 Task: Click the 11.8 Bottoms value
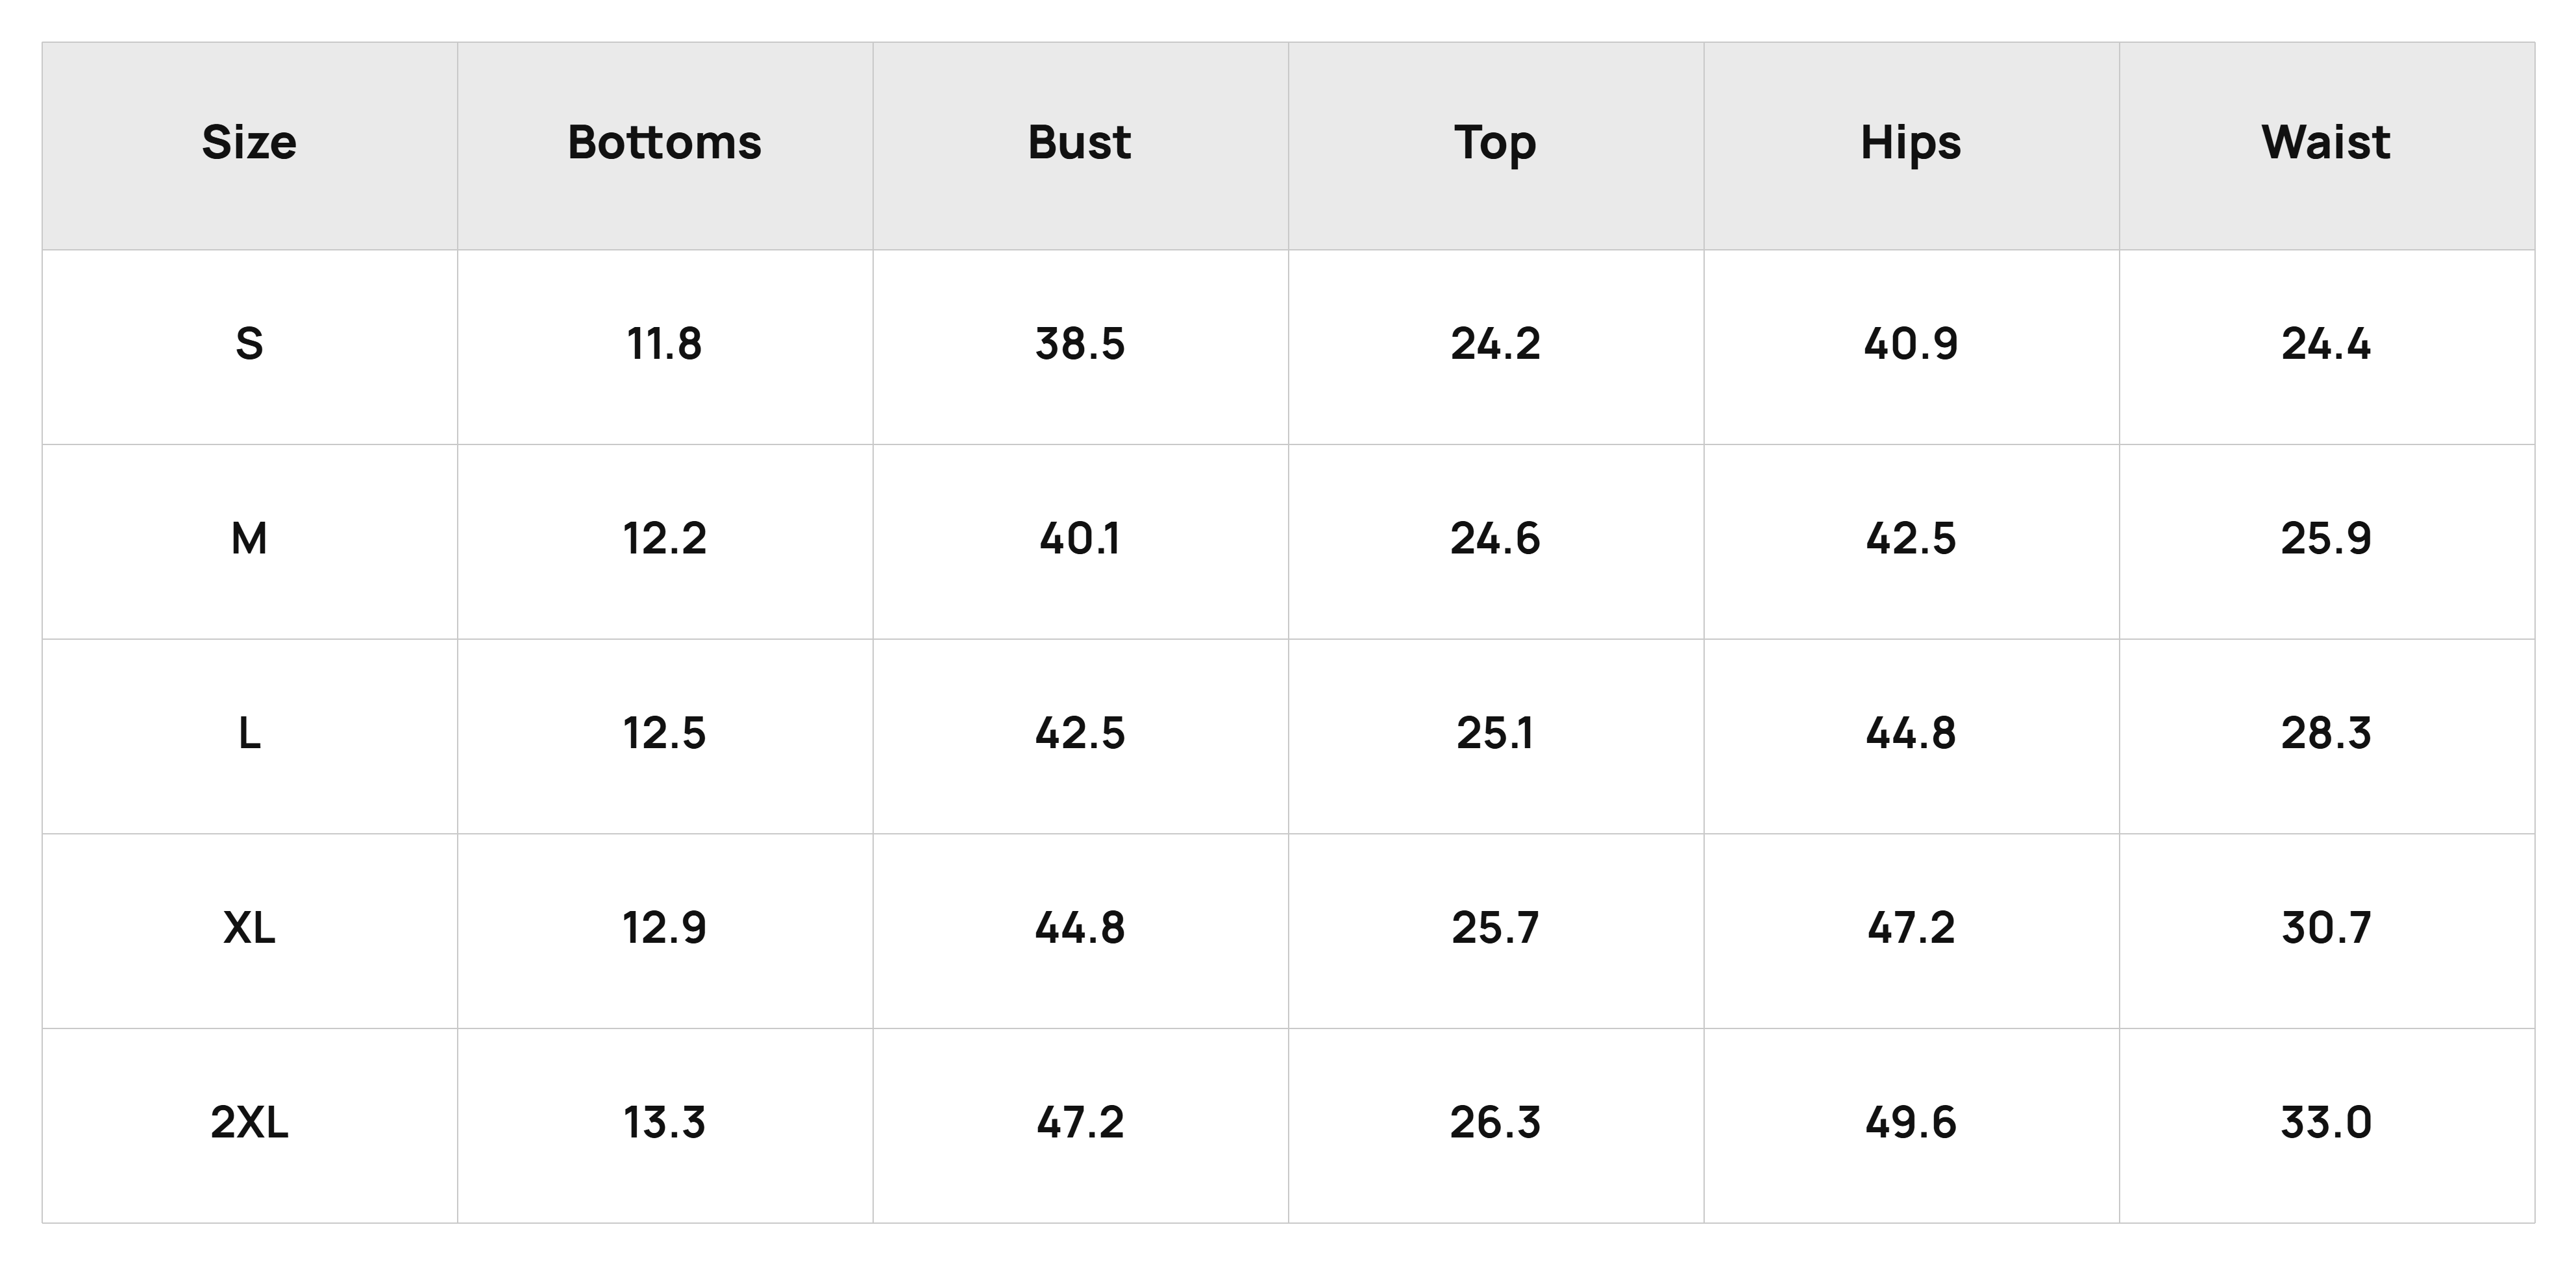(x=665, y=345)
